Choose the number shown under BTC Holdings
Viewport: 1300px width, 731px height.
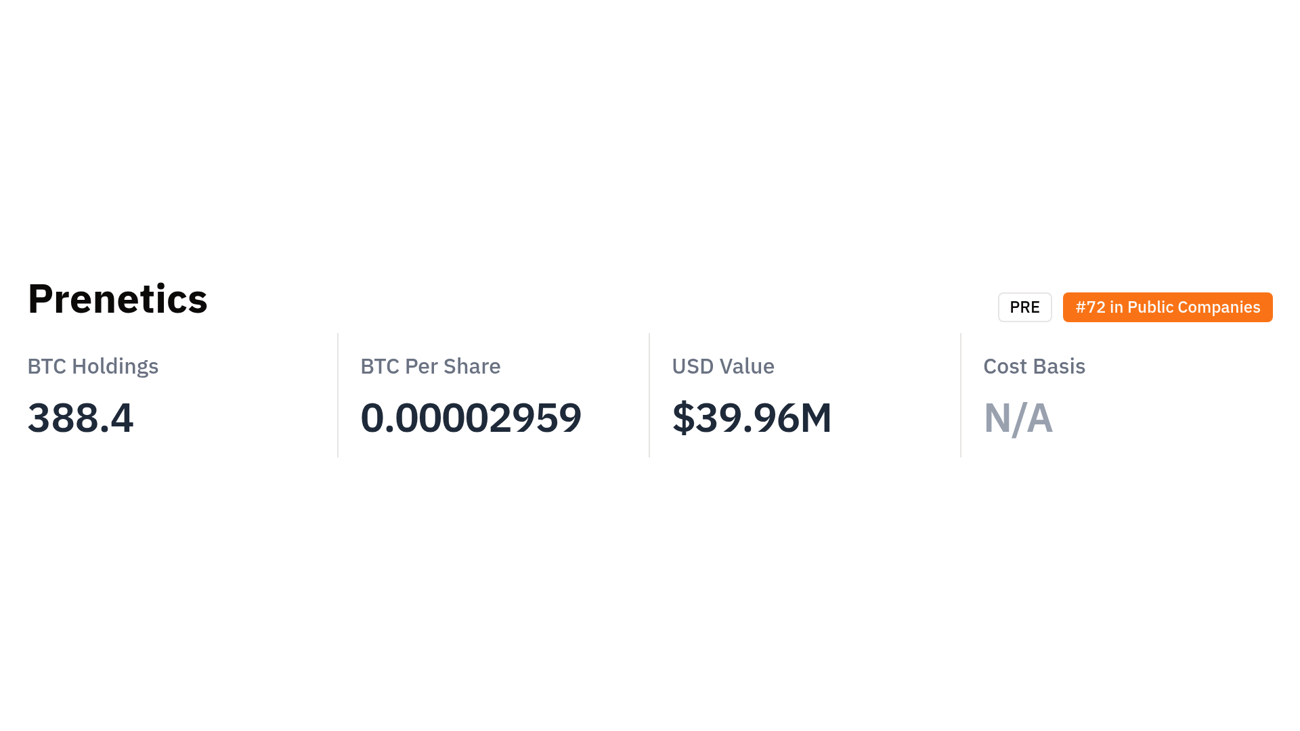[81, 418]
